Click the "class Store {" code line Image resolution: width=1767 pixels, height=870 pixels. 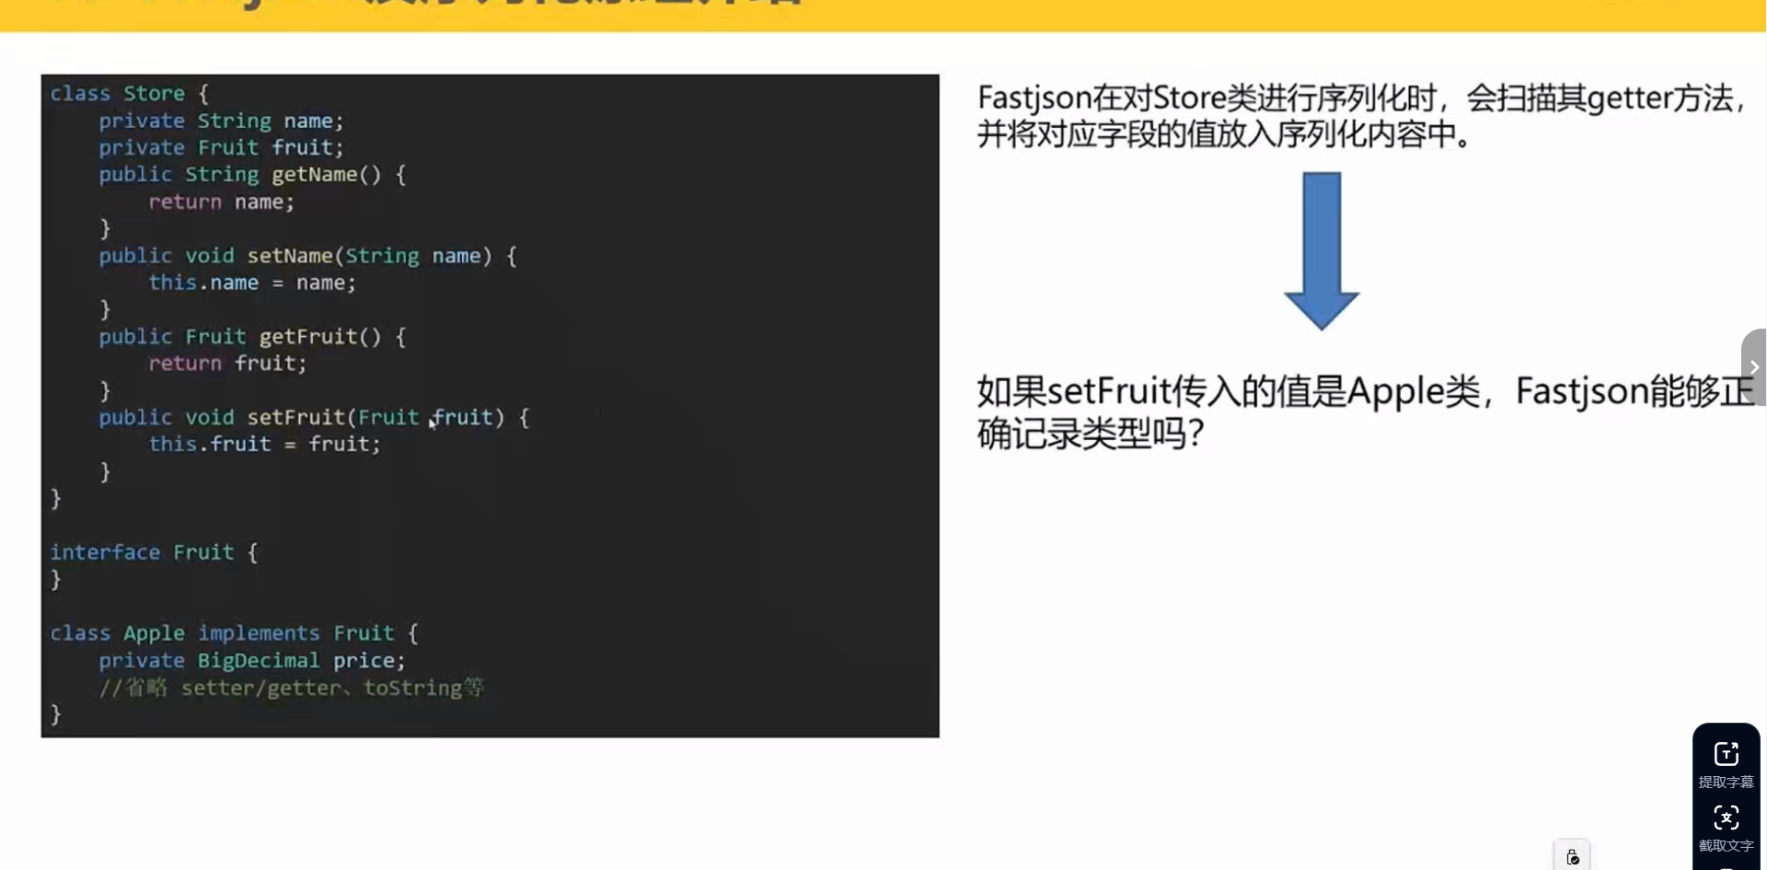(130, 93)
